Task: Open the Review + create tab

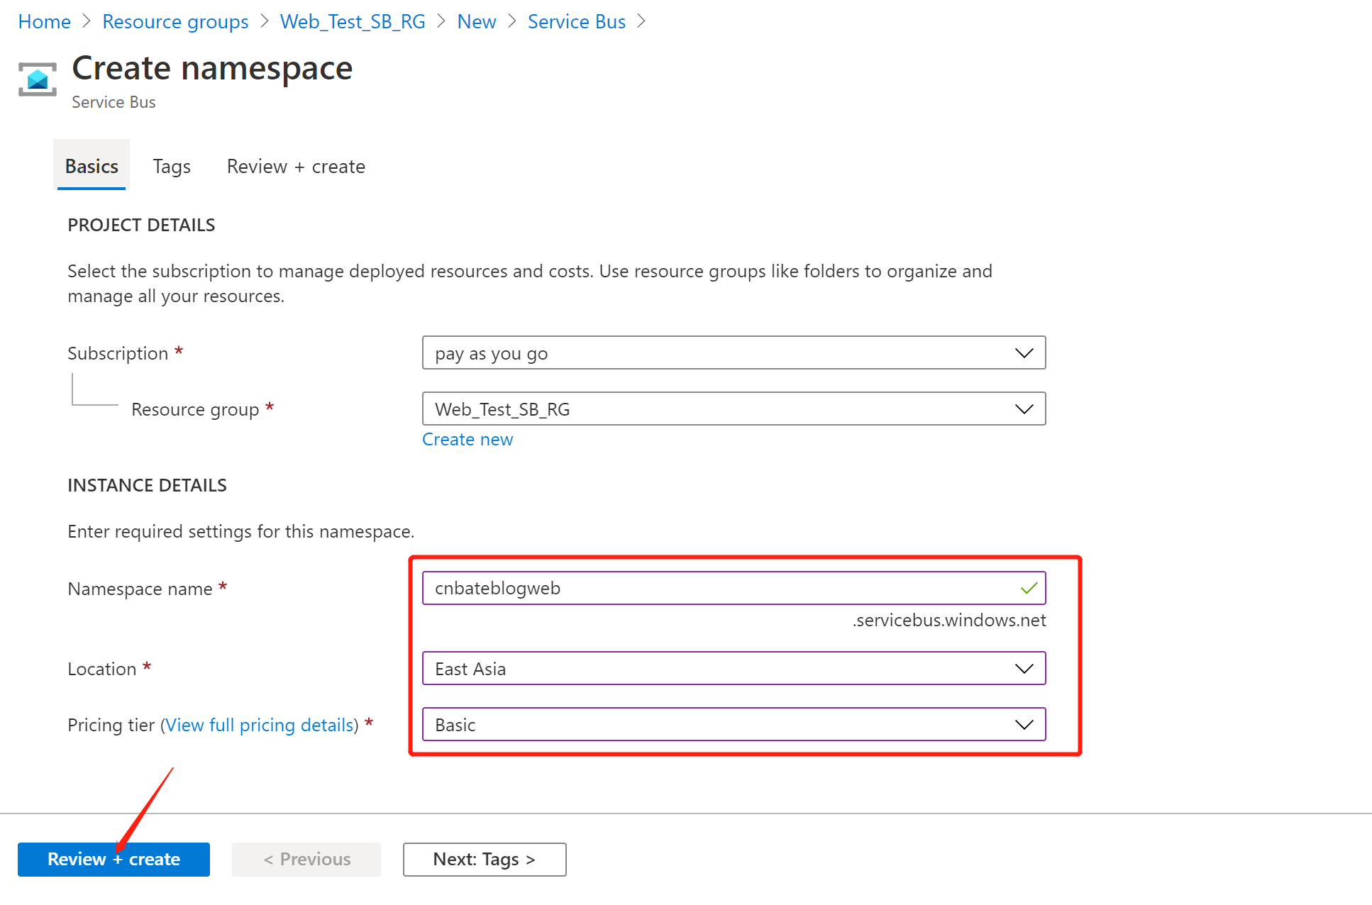Action: coord(296,166)
